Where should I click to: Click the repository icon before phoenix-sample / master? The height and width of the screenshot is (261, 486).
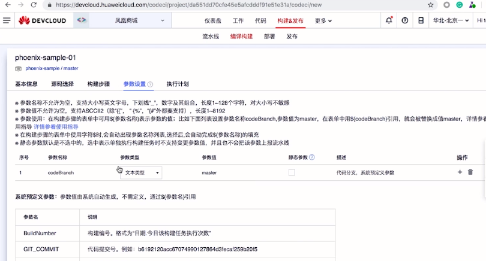(18, 68)
